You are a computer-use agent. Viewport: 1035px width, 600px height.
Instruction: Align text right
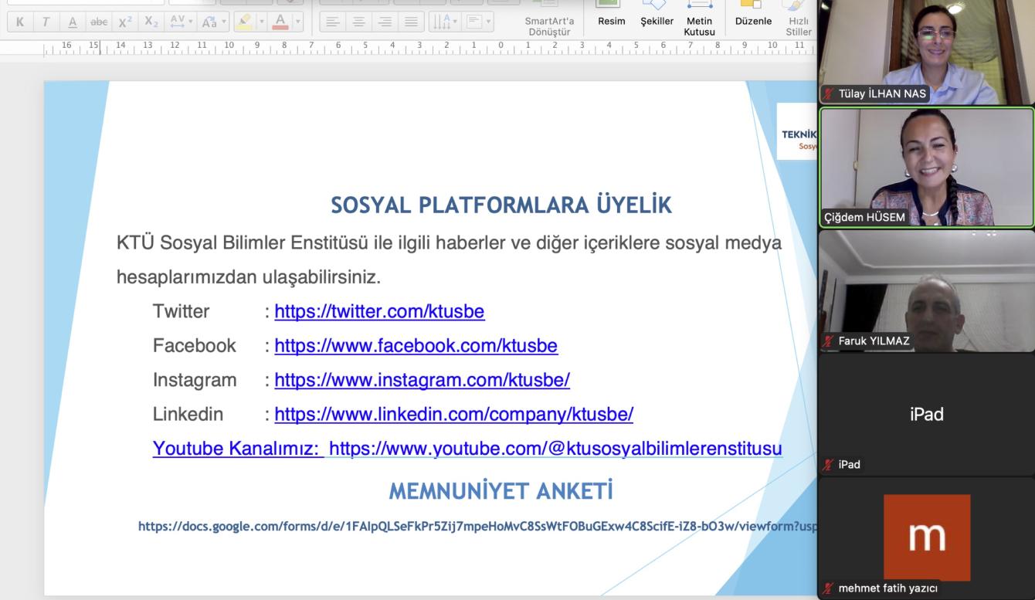[385, 22]
